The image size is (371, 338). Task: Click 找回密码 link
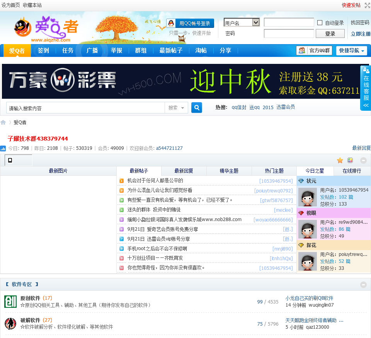(360, 23)
